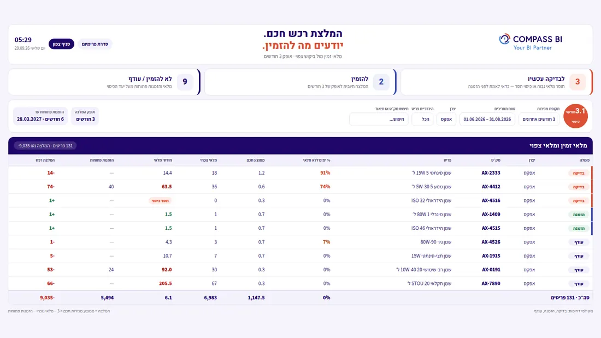The height and width of the screenshot is (338, 601).
Task: Click the עודף badge in row AX-4526
Action: click(x=579, y=242)
